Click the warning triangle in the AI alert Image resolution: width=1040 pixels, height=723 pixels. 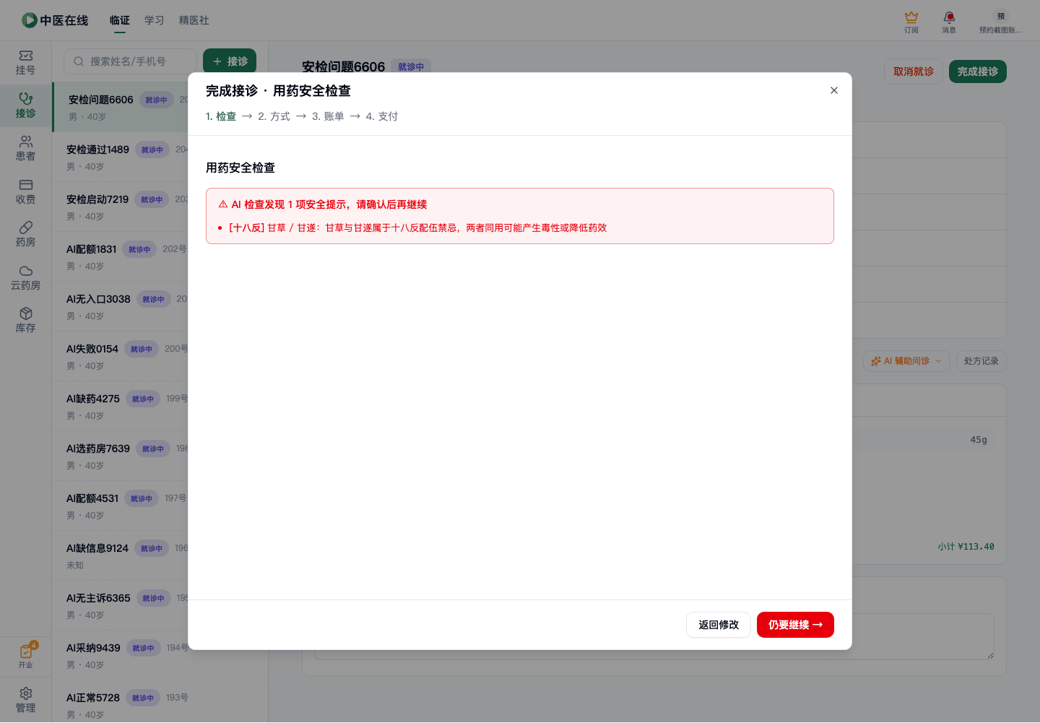(223, 204)
